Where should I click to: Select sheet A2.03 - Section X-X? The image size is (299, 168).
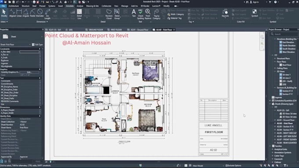point(285,126)
